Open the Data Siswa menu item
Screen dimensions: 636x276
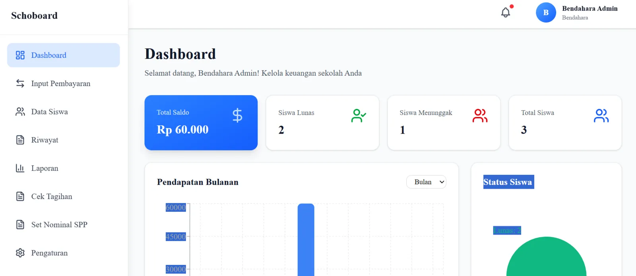pyautogui.click(x=64, y=112)
